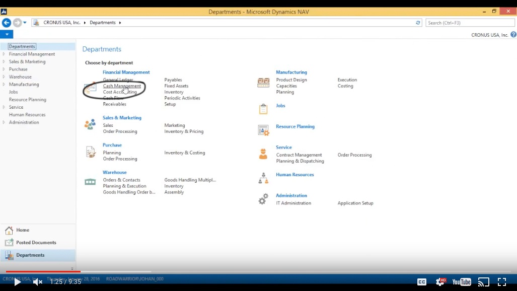Open the Payables link

click(173, 80)
